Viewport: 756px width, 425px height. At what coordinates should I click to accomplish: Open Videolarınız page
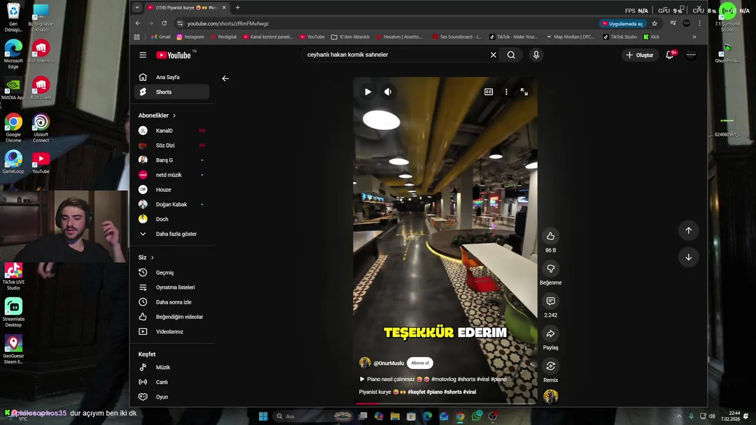tap(172, 332)
